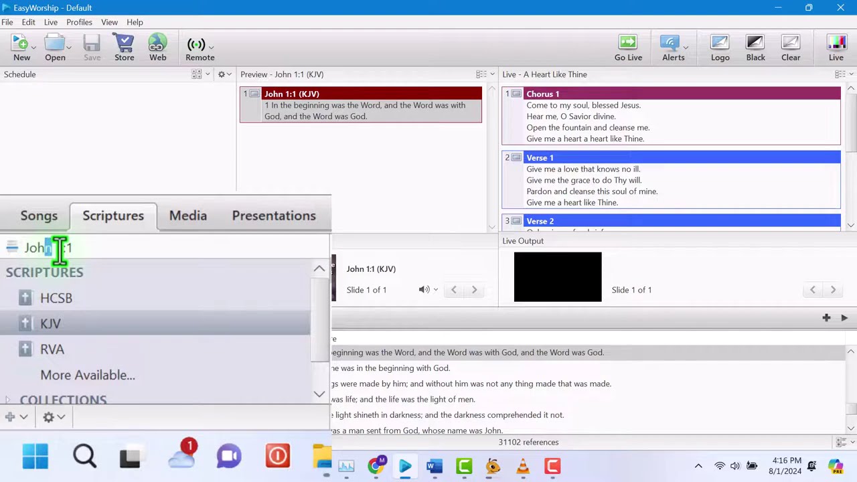Open the Windows Start menu

(35, 457)
